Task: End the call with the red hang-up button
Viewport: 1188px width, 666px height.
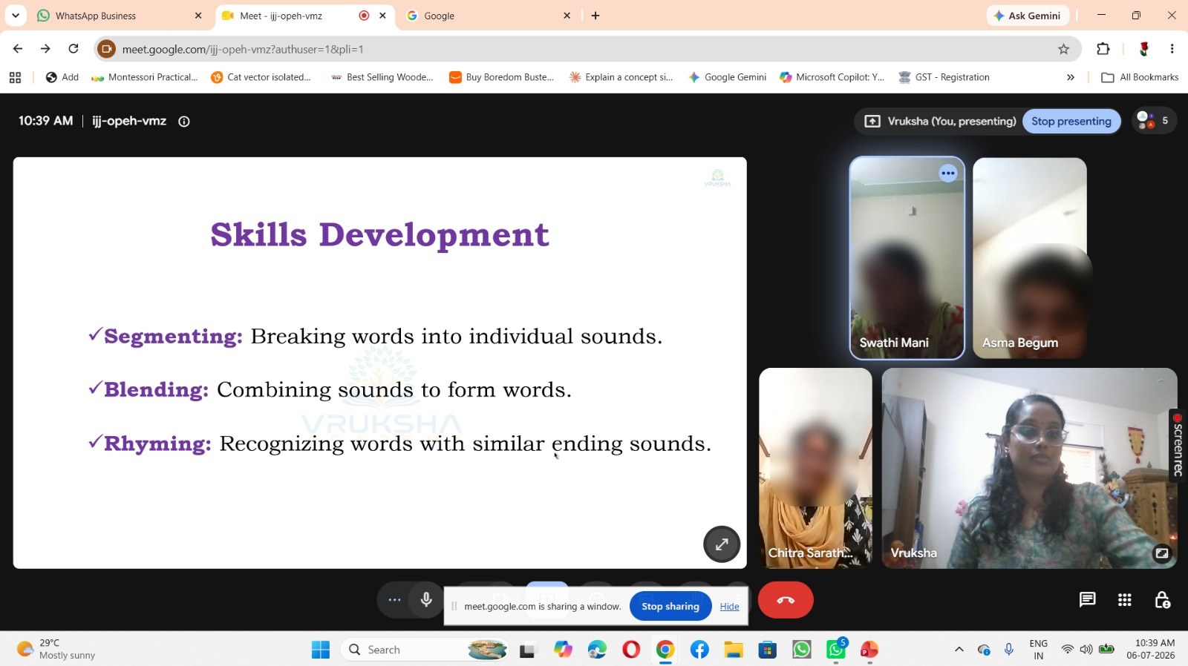Action: tap(786, 600)
